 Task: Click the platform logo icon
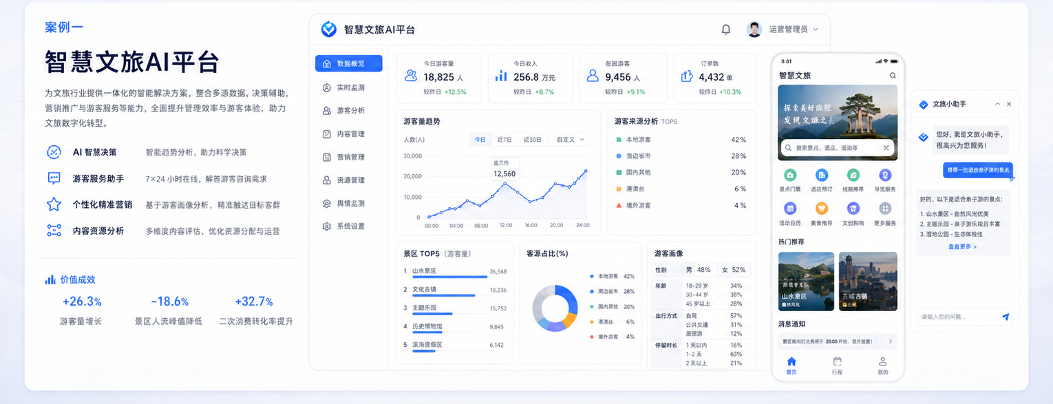(x=329, y=30)
